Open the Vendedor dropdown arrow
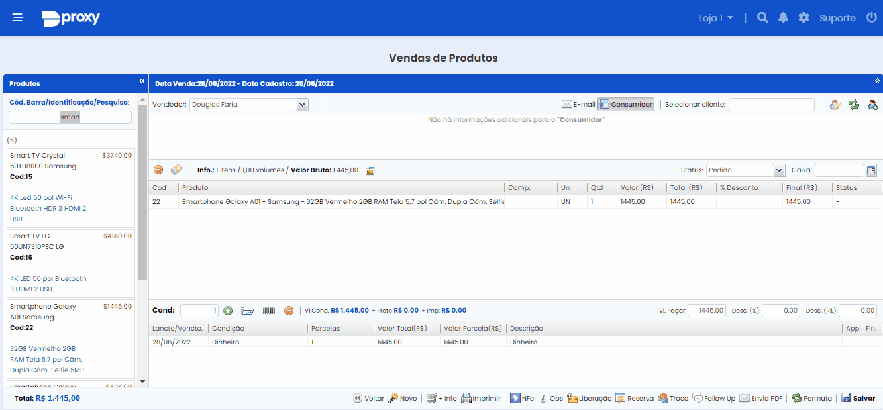 [x=303, y=104]
